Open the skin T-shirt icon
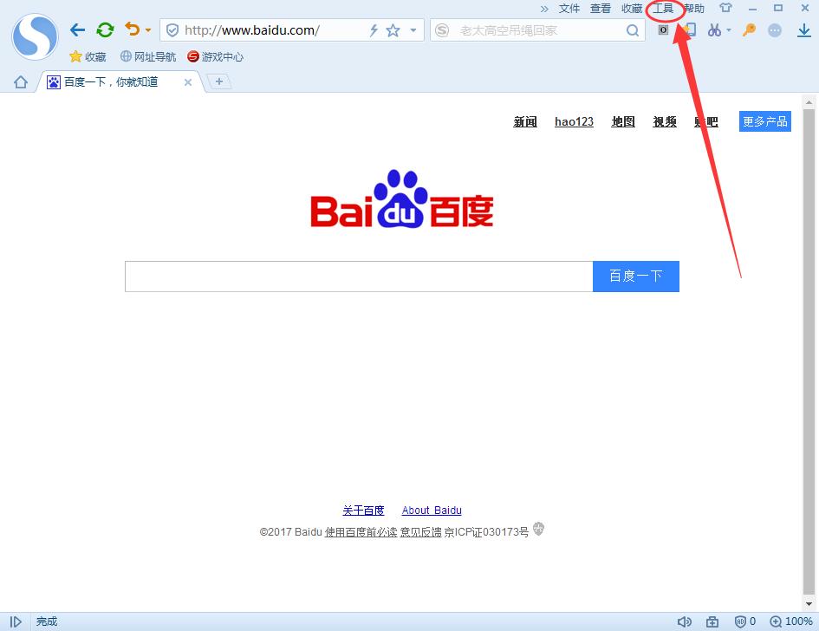 [726, 8]
